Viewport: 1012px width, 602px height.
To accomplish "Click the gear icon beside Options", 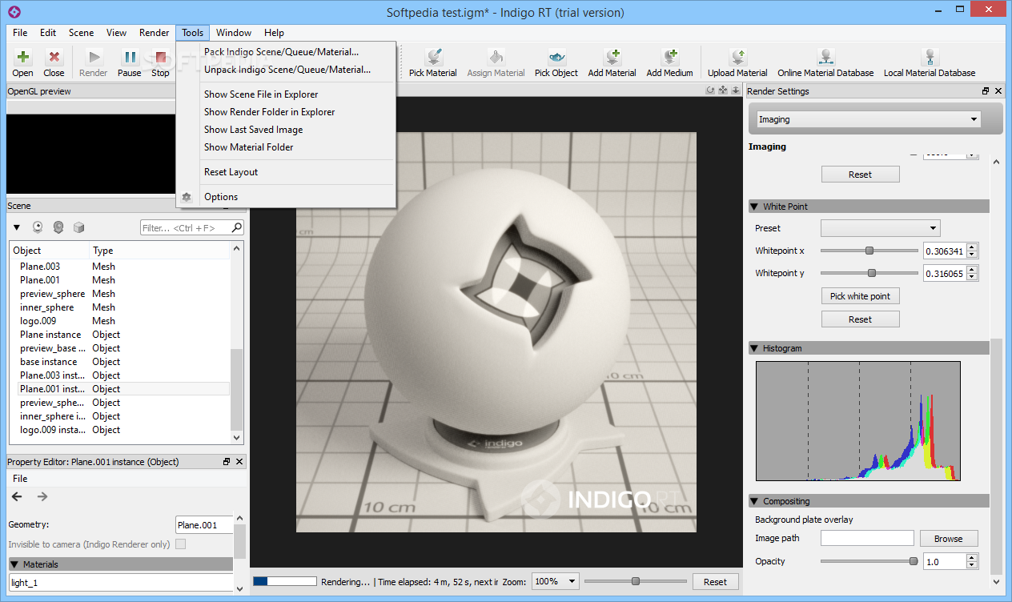I will [x=187, y=197].
